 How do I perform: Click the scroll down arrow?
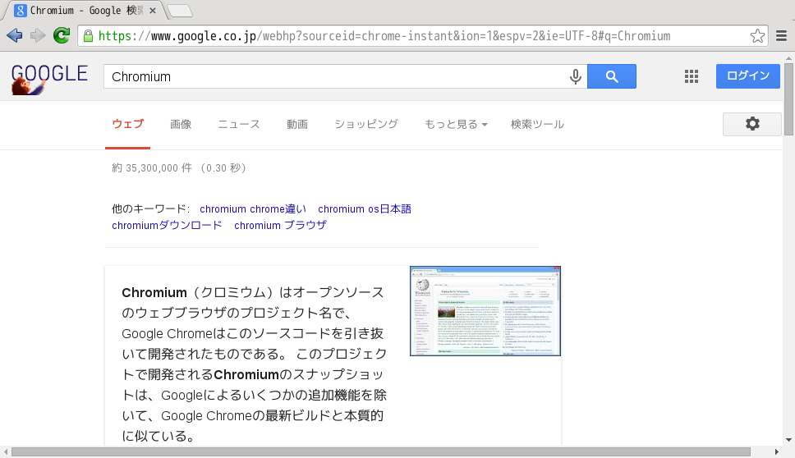[x=789, y=440]
